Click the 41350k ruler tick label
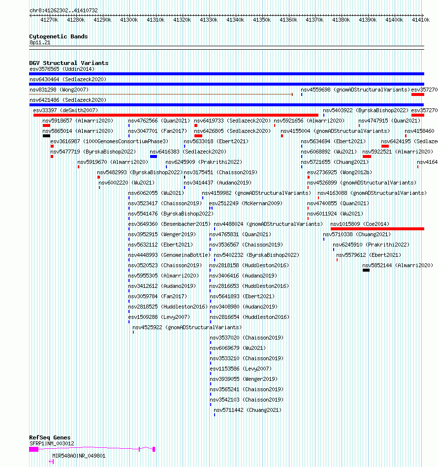Screen dimensions: 438x467 (262, 20)
